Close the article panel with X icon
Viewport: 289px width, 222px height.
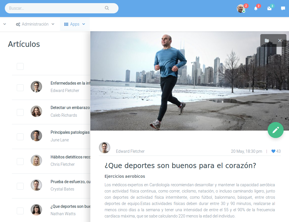[280, 41]
